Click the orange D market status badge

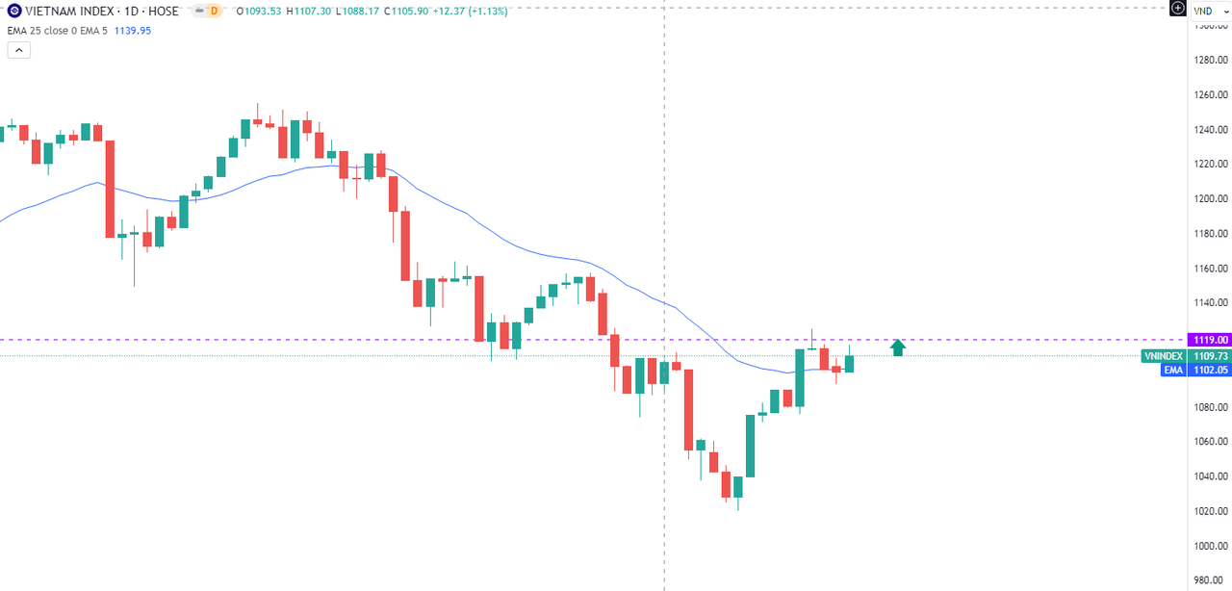point(214,12)
